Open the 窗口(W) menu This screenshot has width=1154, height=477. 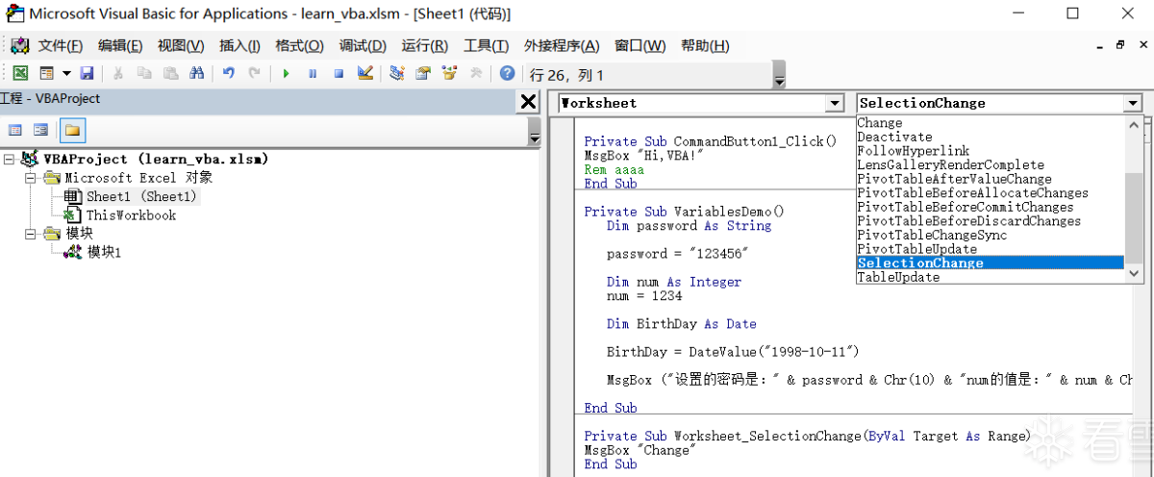[x=640, y=46]
